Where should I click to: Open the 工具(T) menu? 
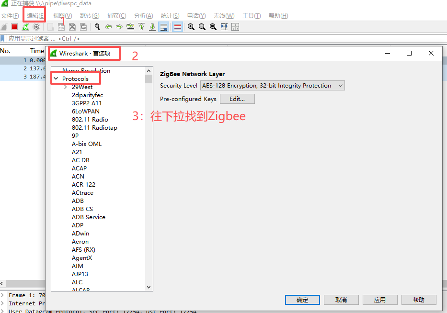(x=252, y=16)
